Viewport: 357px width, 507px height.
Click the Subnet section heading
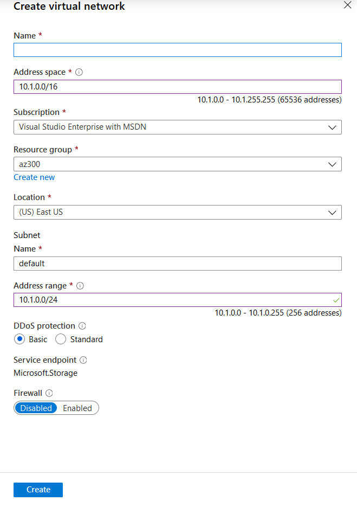[x=27, y=235]
